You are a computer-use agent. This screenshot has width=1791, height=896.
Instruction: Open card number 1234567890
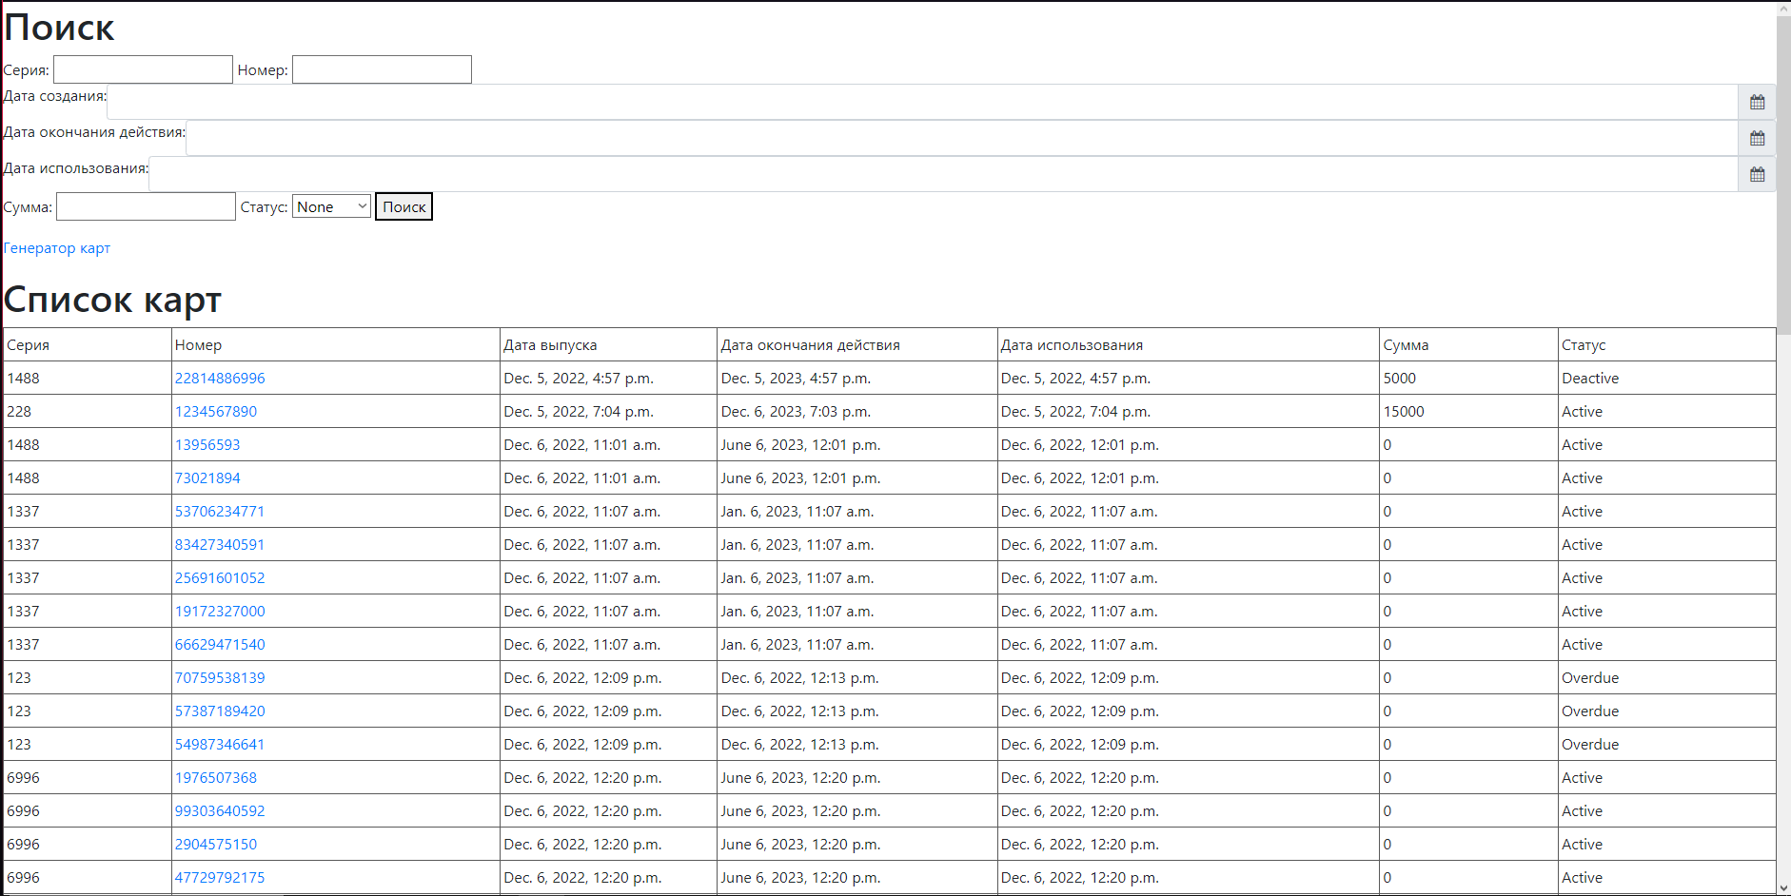tap(216, 412)
